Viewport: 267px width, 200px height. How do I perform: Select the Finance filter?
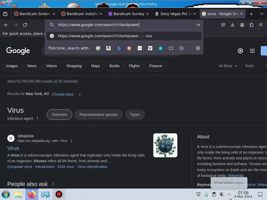(x=155, y=66)
